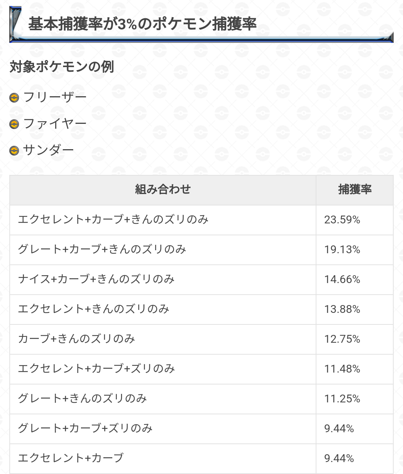Open the サンダー list entry

click(48, 150)
